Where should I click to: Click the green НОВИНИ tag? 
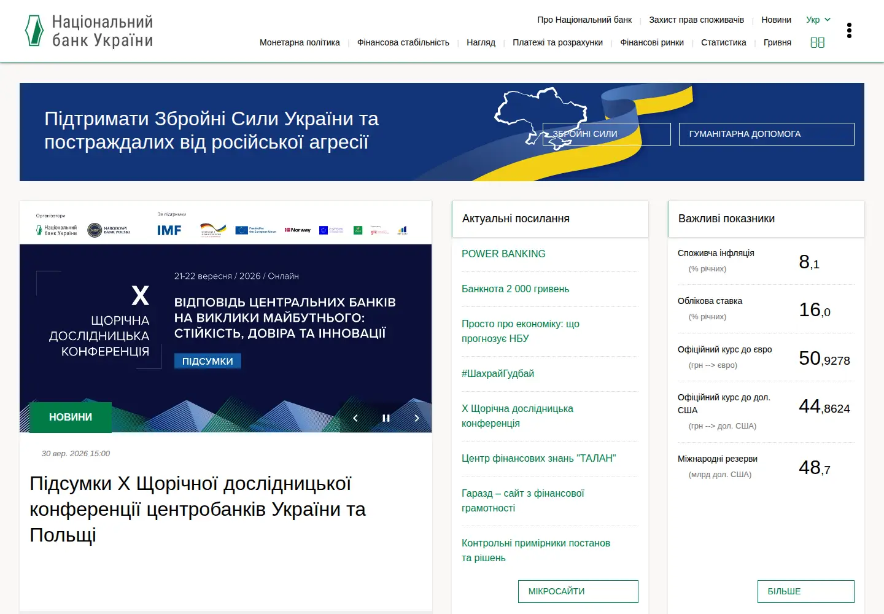(71, 417)
